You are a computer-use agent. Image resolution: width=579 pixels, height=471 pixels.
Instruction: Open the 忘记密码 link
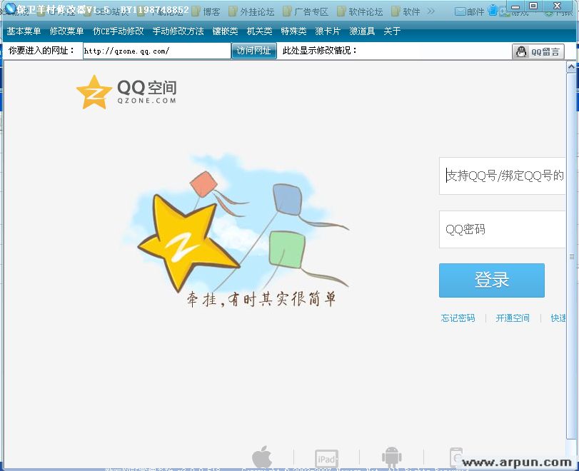click(458, 318)
